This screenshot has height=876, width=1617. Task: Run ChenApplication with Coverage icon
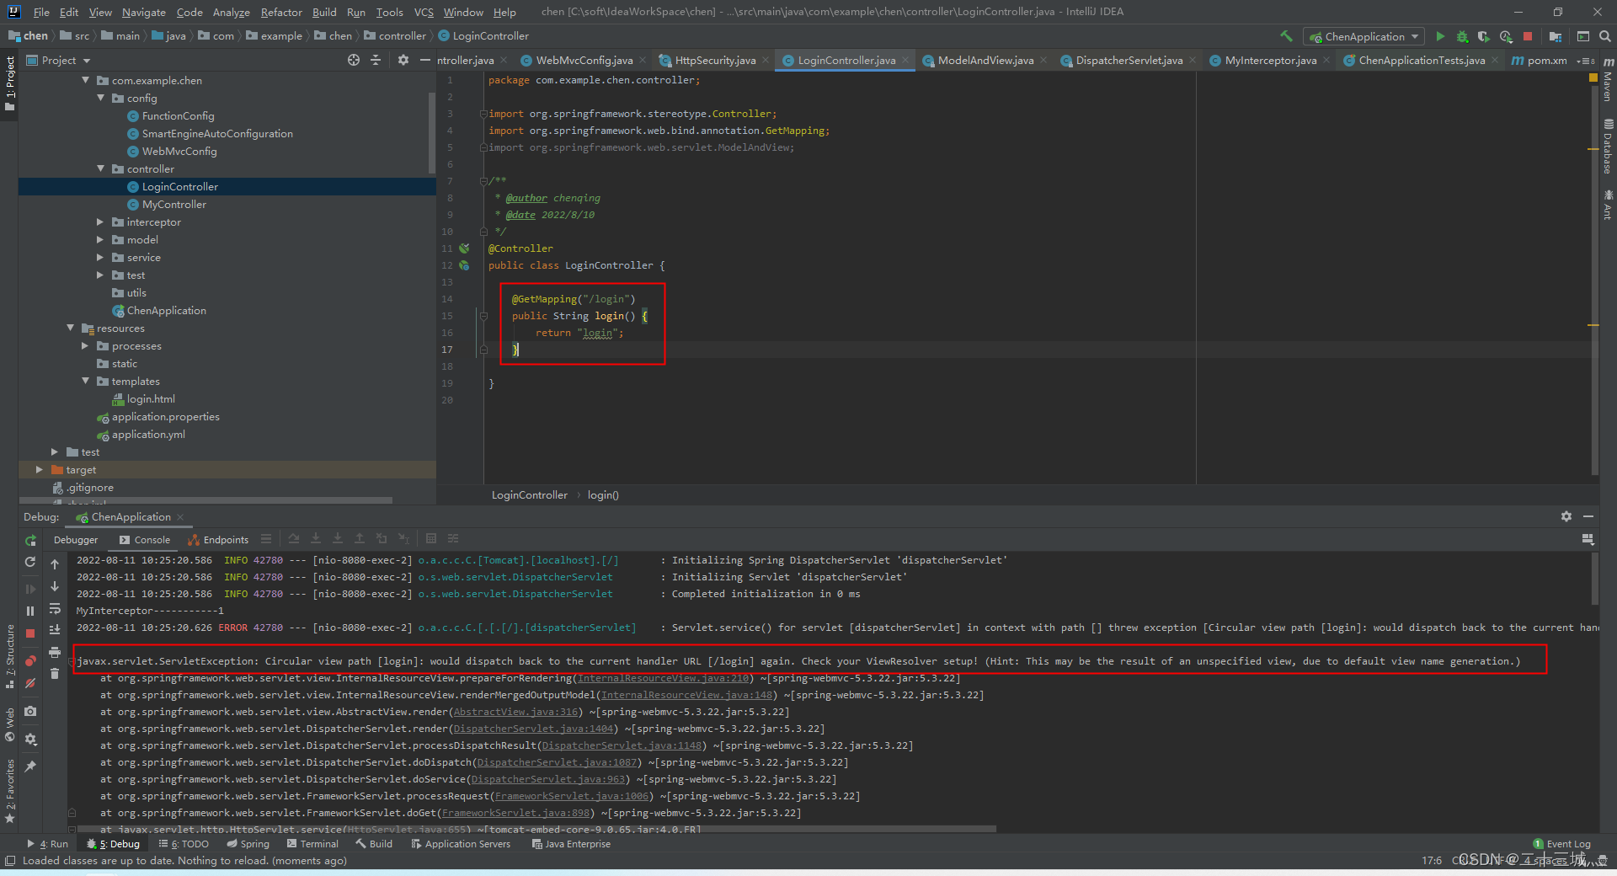click(1483, 36)
